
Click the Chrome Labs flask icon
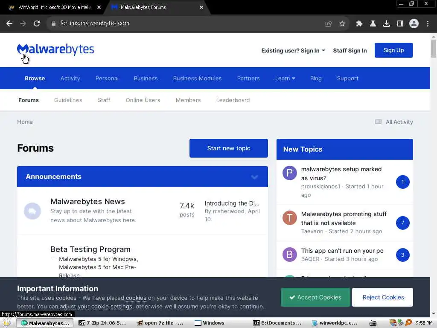click(373, 24)
